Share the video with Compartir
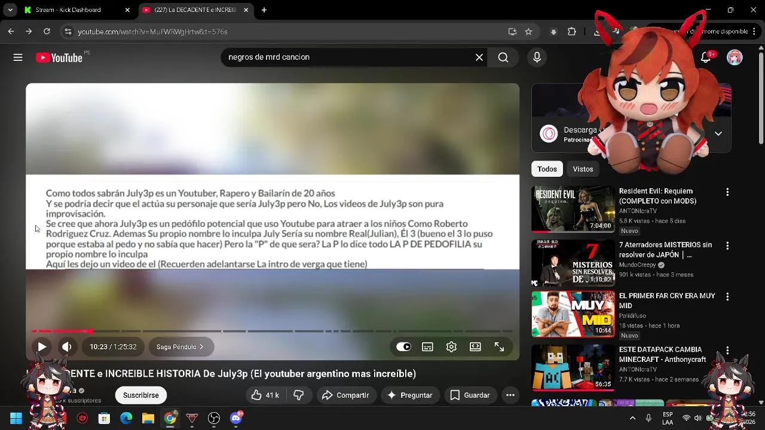 [x=345, y=395]
